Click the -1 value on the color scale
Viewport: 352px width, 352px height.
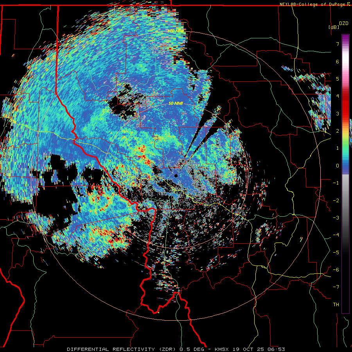tap(336, 183)
